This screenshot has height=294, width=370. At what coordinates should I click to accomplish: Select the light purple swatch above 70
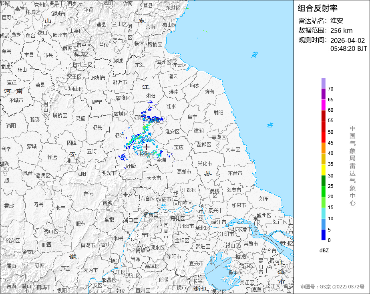tap(323, 83)
